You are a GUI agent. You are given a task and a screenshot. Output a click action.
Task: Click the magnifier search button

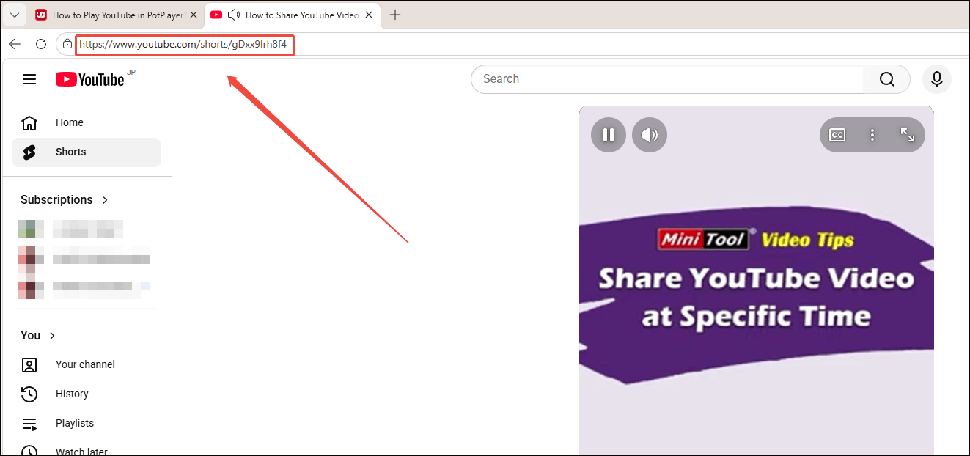coord(887,79)
